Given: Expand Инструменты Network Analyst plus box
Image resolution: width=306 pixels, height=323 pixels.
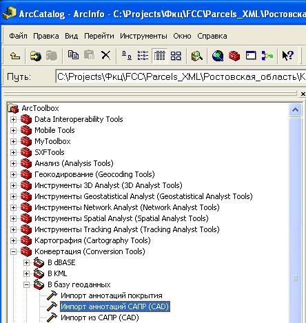Looking at the screenshot, I should [13, 207].
